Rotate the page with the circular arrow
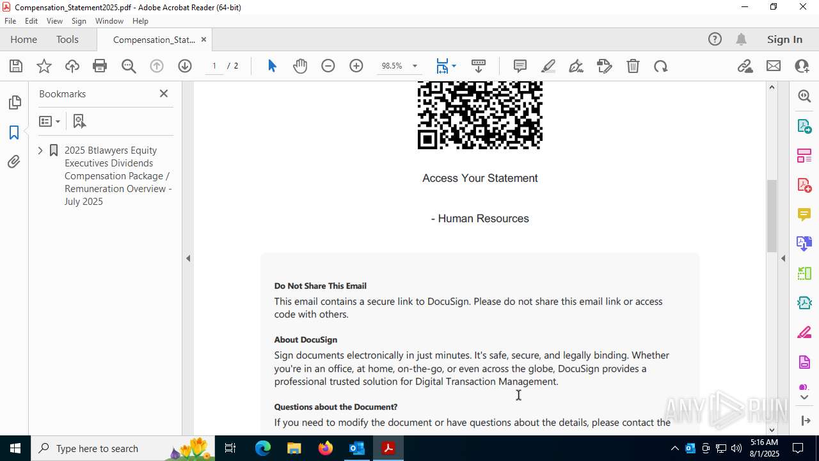 click(661, 66)
